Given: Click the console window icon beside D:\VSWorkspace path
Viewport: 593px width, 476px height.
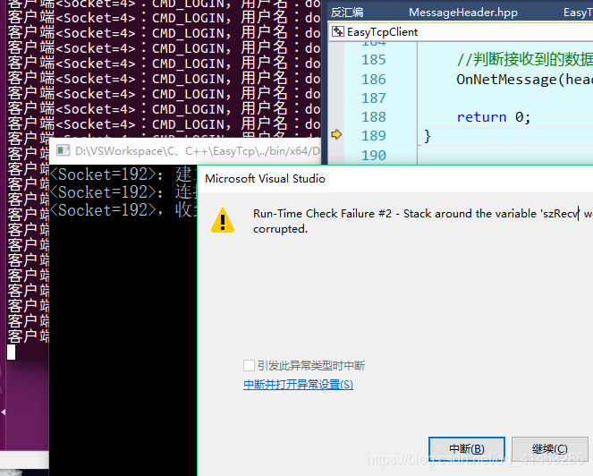Looking at the screenshot, I should [63, 150].
